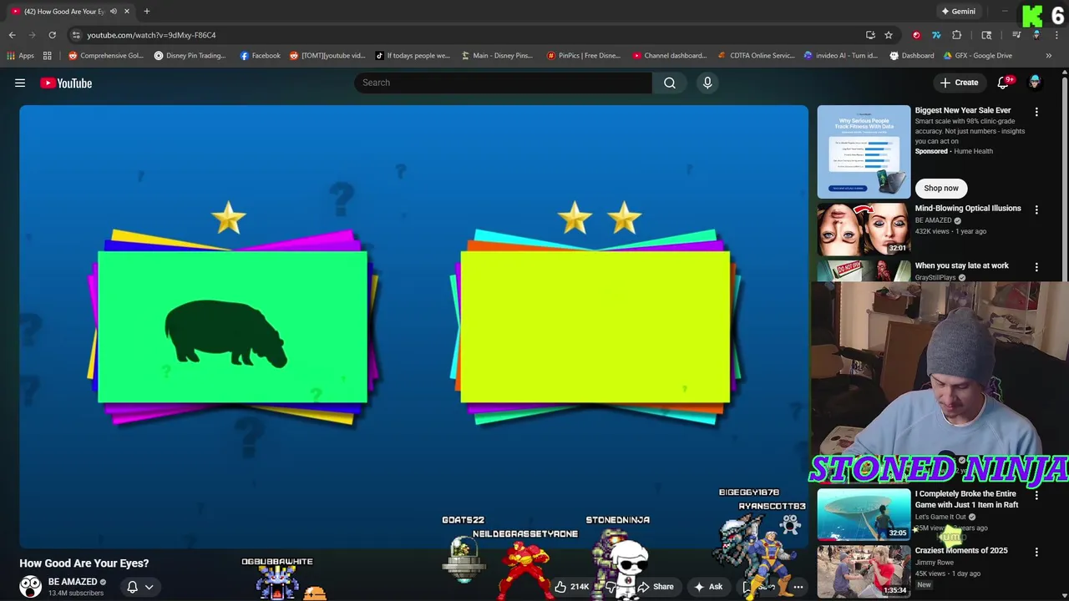Open more actions beside the Ask button

pos(798,587)
